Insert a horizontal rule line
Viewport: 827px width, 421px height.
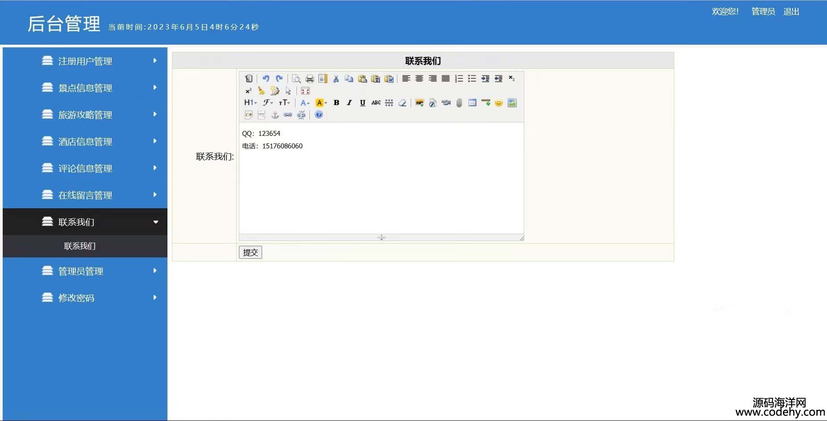coord(486,103)
